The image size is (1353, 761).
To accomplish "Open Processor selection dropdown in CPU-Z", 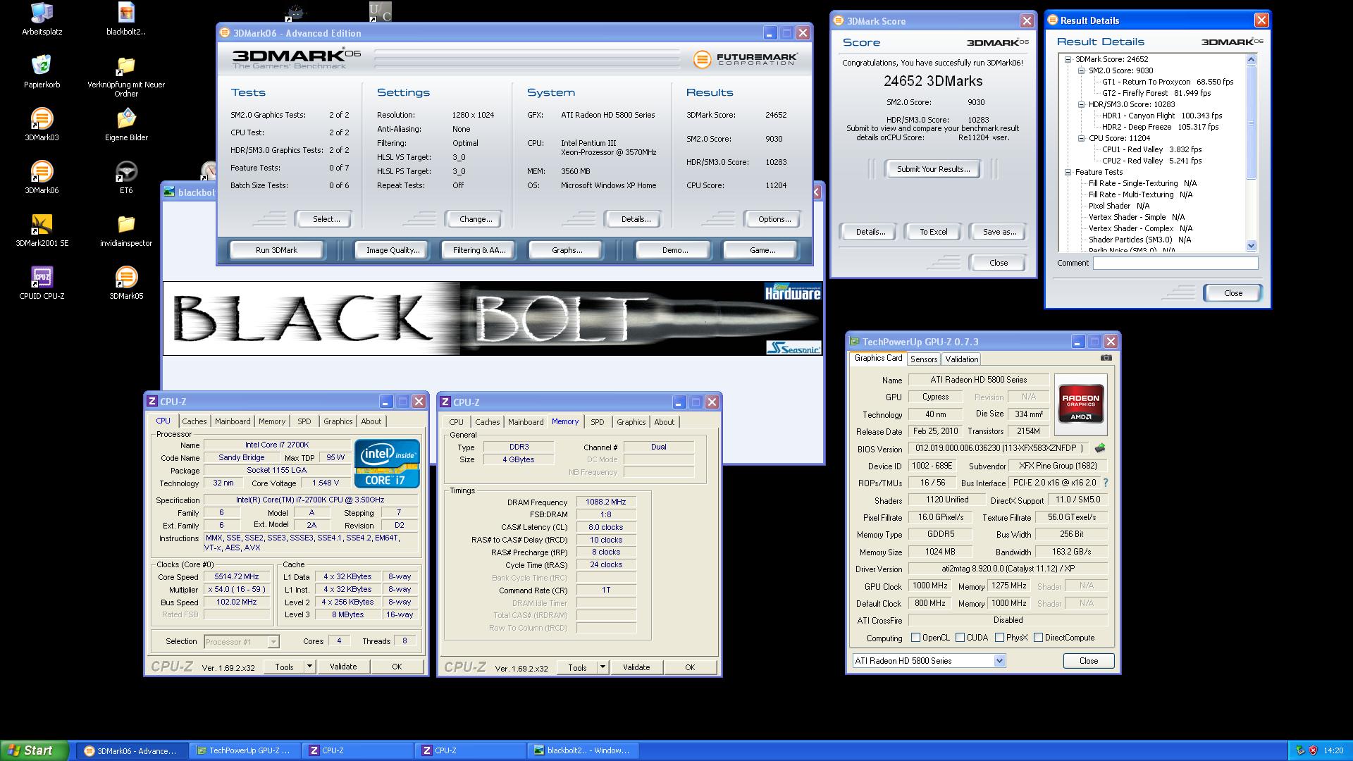I will click(x=273, y=642).
